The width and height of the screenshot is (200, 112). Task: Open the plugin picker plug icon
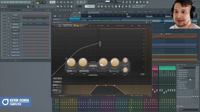click(x=119, y=6)
